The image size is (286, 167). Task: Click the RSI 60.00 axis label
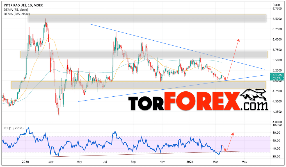pyautogui.click(x=276, y=141)
